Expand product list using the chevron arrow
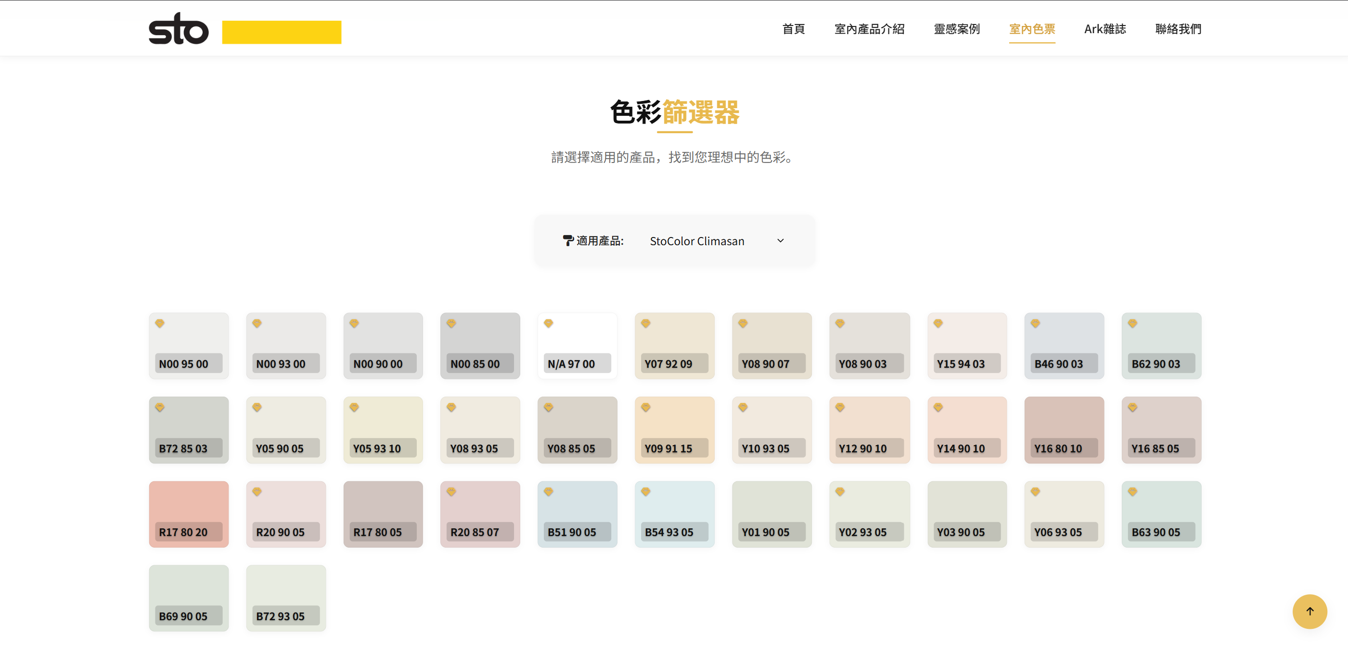The width and height of the screenshot is (1348, 650). [780, 241]
